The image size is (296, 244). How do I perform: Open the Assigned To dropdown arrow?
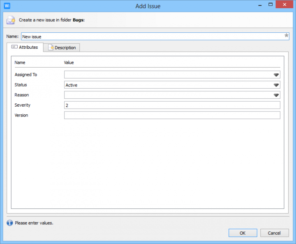tap(276, 75)
